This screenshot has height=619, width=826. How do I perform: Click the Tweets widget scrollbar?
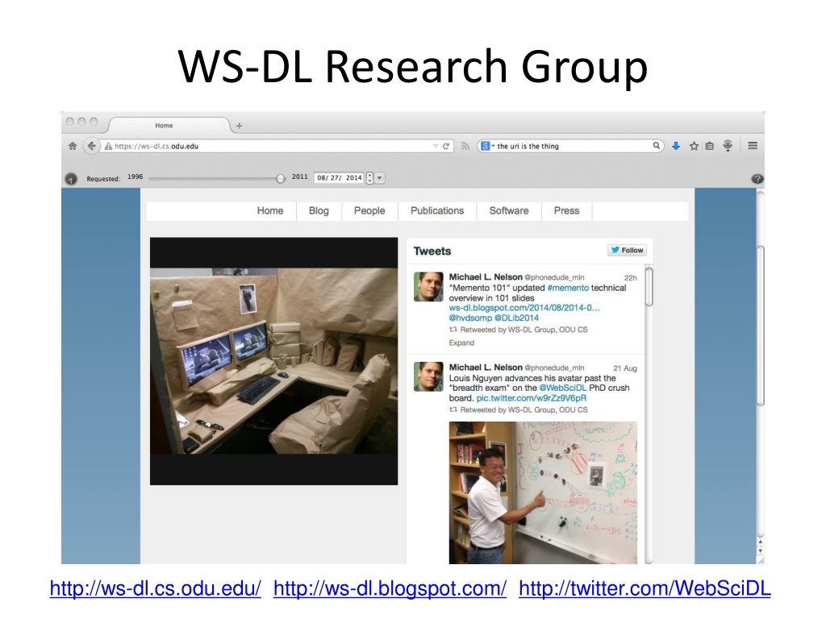[x=649, y=287]
